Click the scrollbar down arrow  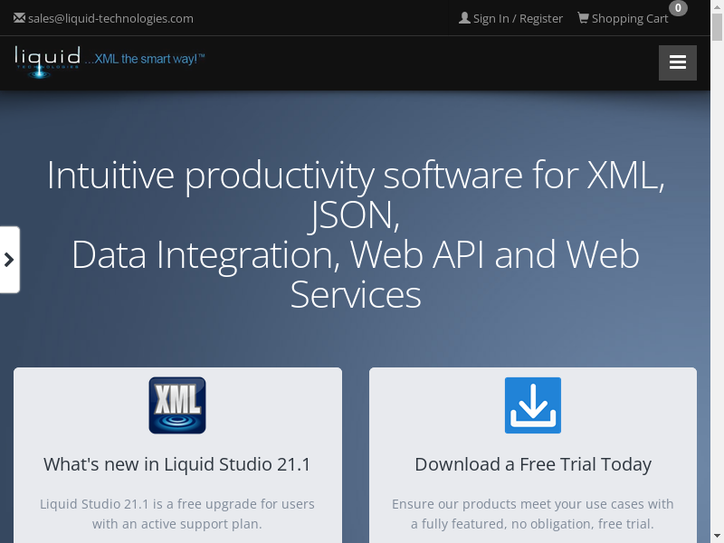pos(717,537)
